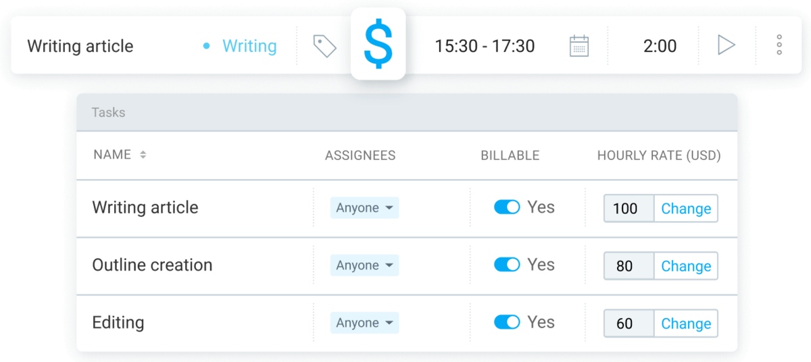The height and width of the screenshot is (362, 811).
Task: Open Anyone assignee dropdown for Writing article
Action: point(364,208)
